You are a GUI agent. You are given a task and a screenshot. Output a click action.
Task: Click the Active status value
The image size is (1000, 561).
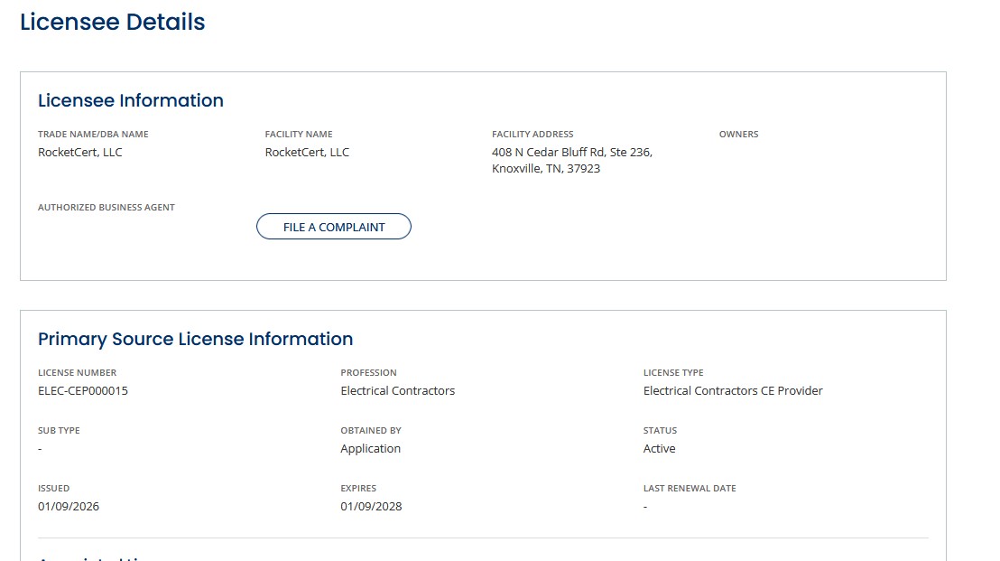659,449
